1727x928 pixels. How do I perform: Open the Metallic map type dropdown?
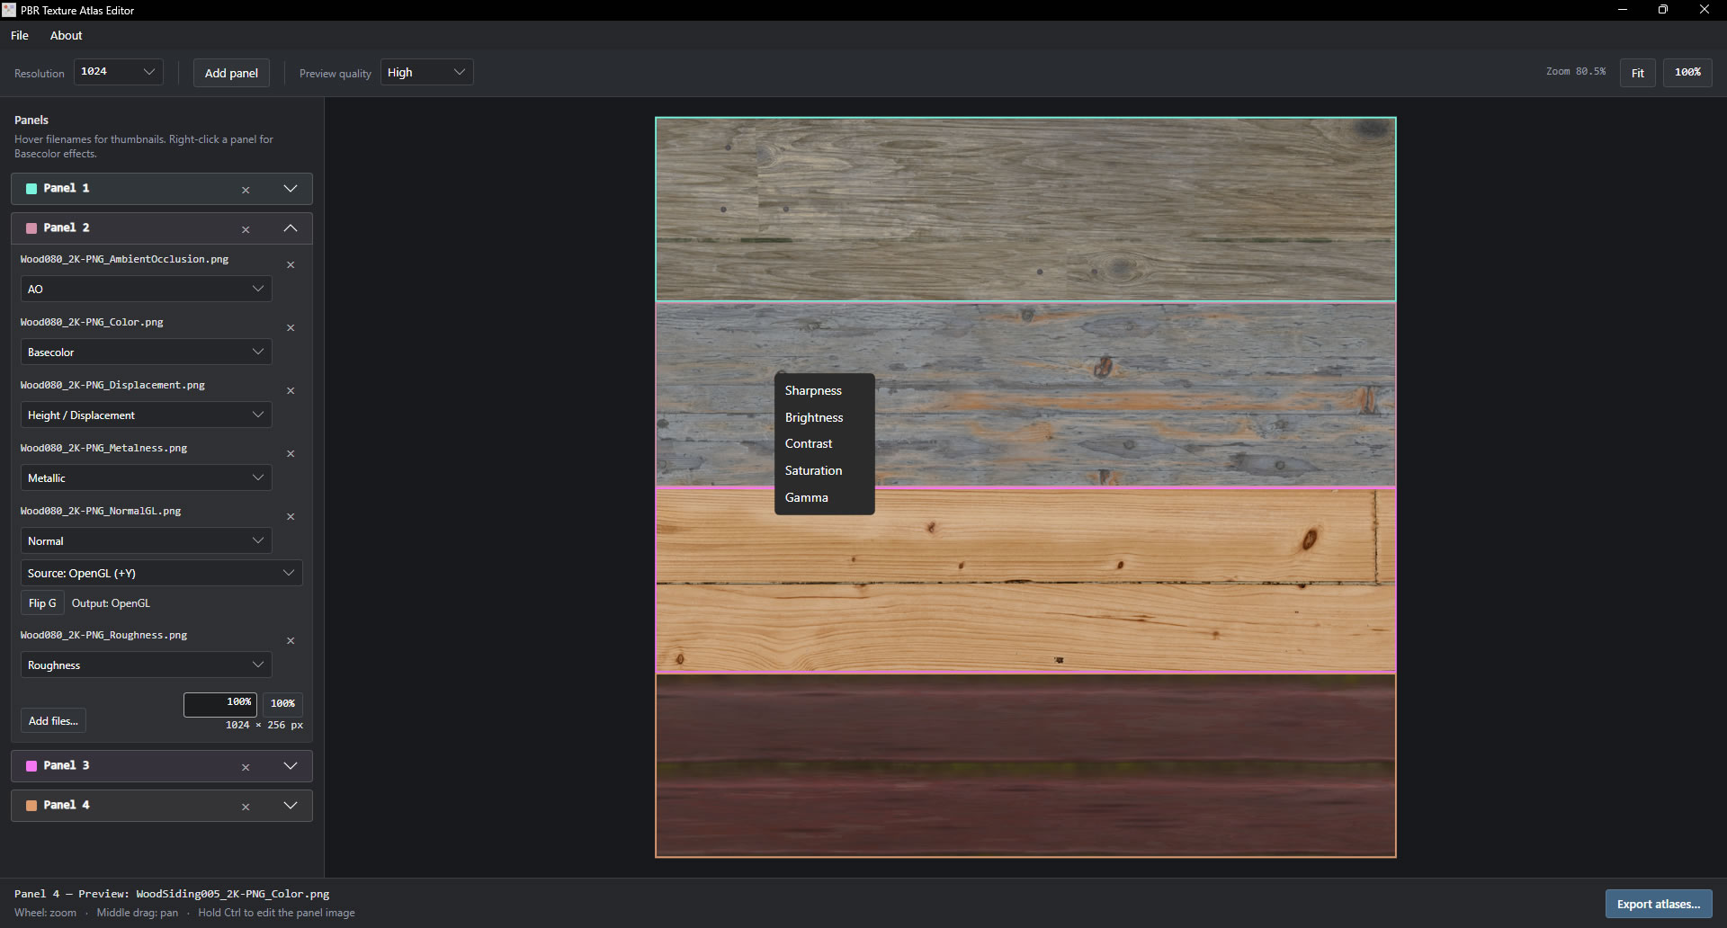tap(146, 477)
